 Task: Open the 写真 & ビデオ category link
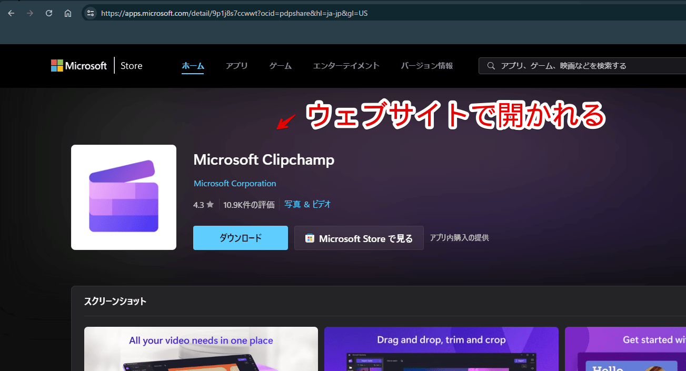pos(307,204)
